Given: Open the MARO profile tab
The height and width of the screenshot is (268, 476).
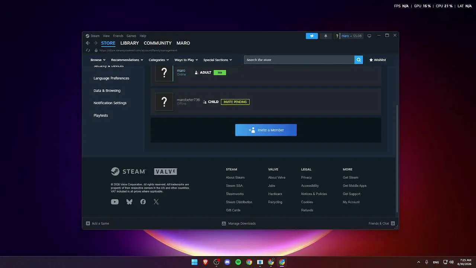Looking at the screenshot, I should click(x=183, y=43).
